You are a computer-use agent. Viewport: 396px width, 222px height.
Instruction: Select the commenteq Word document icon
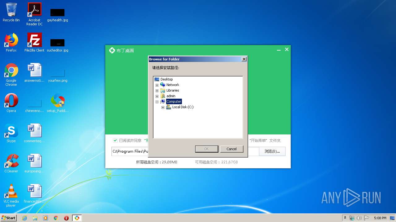point(34,133)
